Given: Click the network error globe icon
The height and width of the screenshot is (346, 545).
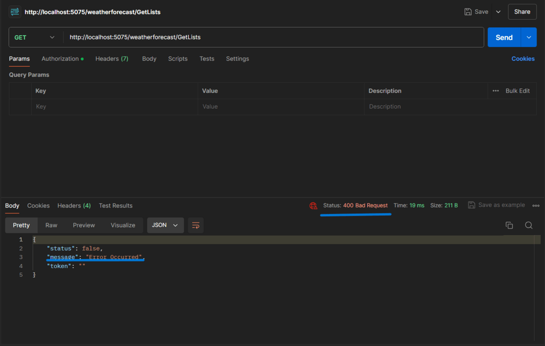Looking at the screenshot, I should [x=313, y=205].
